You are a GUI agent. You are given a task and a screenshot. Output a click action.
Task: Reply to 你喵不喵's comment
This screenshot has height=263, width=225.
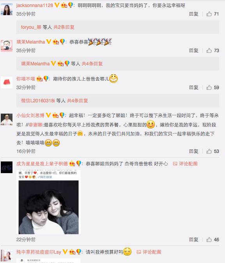coord(194,88)
